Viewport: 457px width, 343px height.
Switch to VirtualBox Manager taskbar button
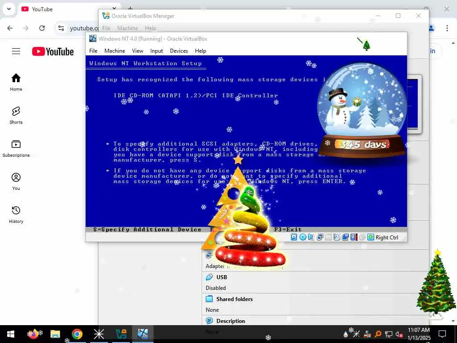tap(120, 334)
